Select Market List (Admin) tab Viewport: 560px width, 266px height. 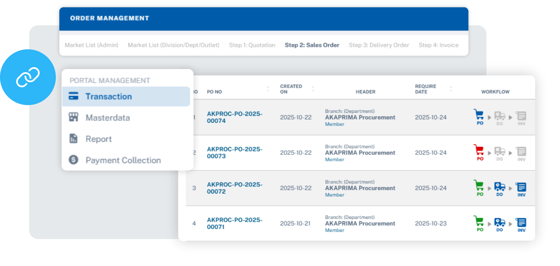pos(91,45)
